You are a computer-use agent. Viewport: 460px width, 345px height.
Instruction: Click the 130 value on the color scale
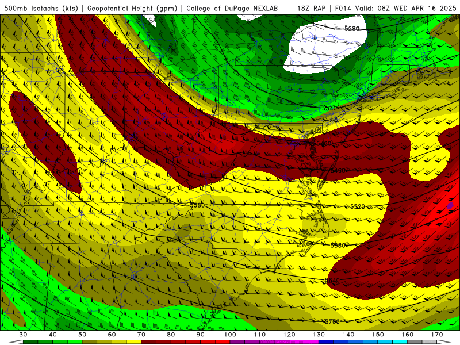tap(319, 335)
